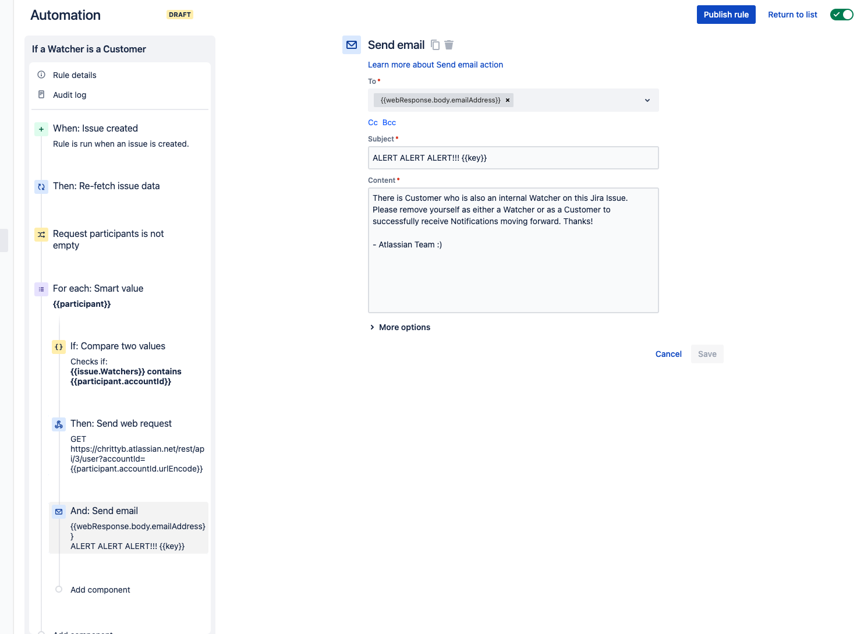Image resolution: width=864 pixels, height=634 pixels.
Task: Open the Audit log
Action: (69, 95)
